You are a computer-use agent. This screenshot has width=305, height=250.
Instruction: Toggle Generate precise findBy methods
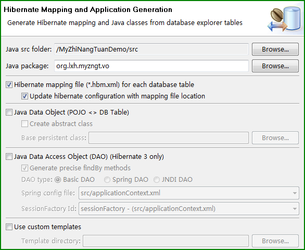[x=24, y=168]
